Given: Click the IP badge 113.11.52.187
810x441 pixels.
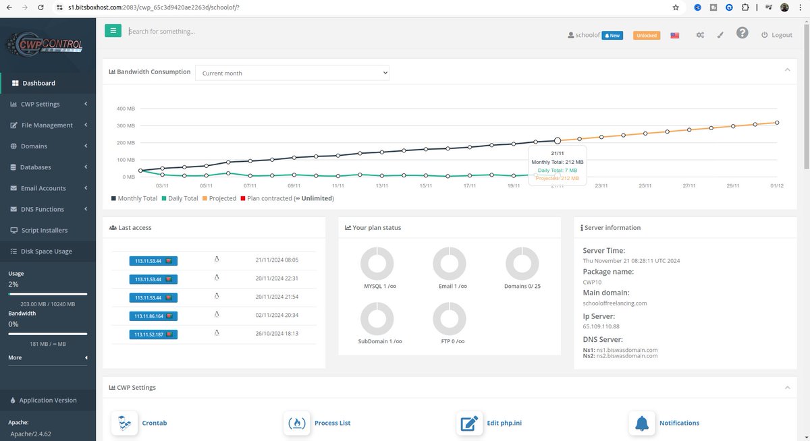Looking at the screenshot, I should [x=153, y=333].
